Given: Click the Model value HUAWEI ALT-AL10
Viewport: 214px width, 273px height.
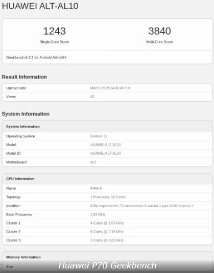Looking at the screenshot, I should pos(105,145).
